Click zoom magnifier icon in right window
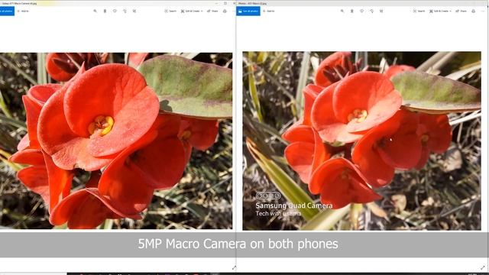489x275 pixels. 342,11
